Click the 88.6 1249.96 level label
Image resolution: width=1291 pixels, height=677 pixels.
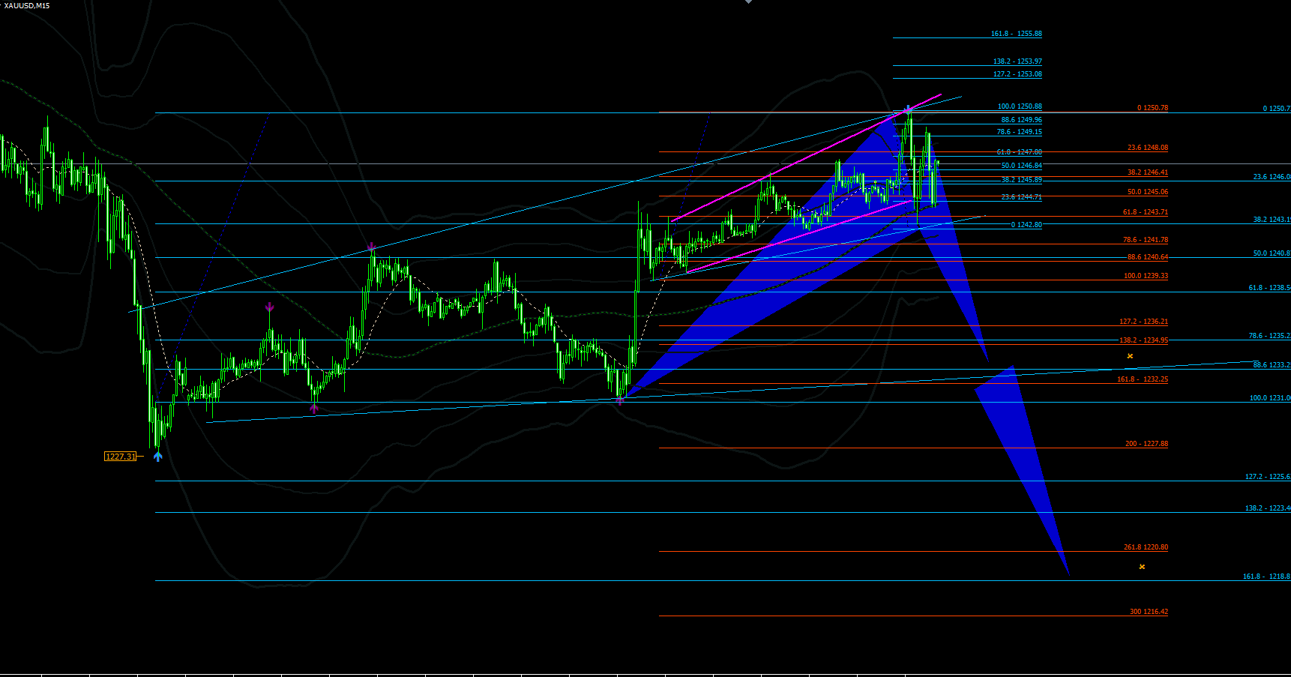tap(1021, 120)
